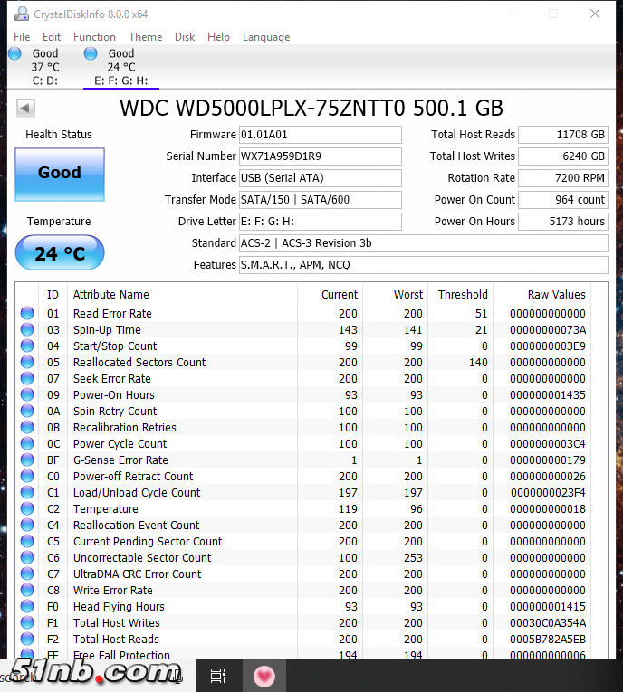The width and height of the screenshot is (623, 692).
Task: Click the previous disk arrow button
Action: pyautogui.click(x=25, y=109)
